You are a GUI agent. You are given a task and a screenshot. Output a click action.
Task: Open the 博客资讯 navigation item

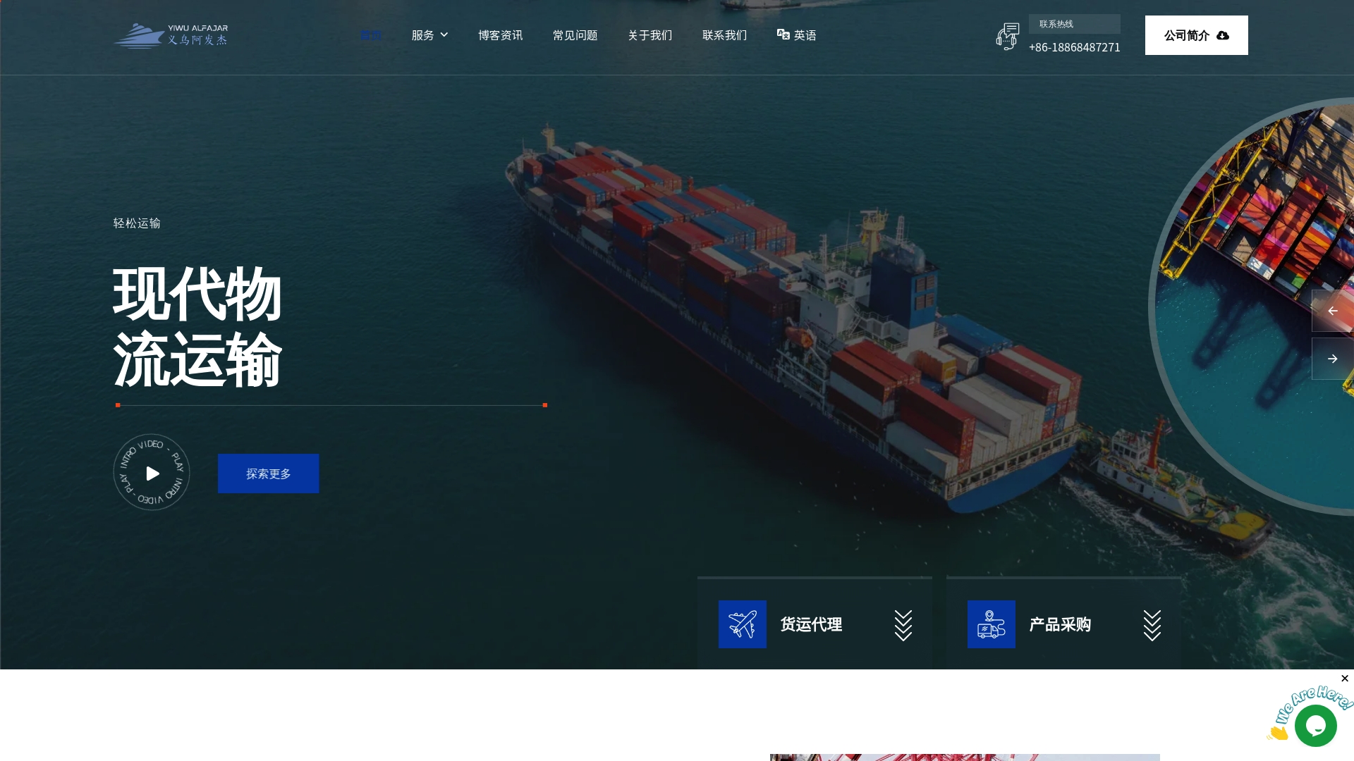(x=500, y=35)
